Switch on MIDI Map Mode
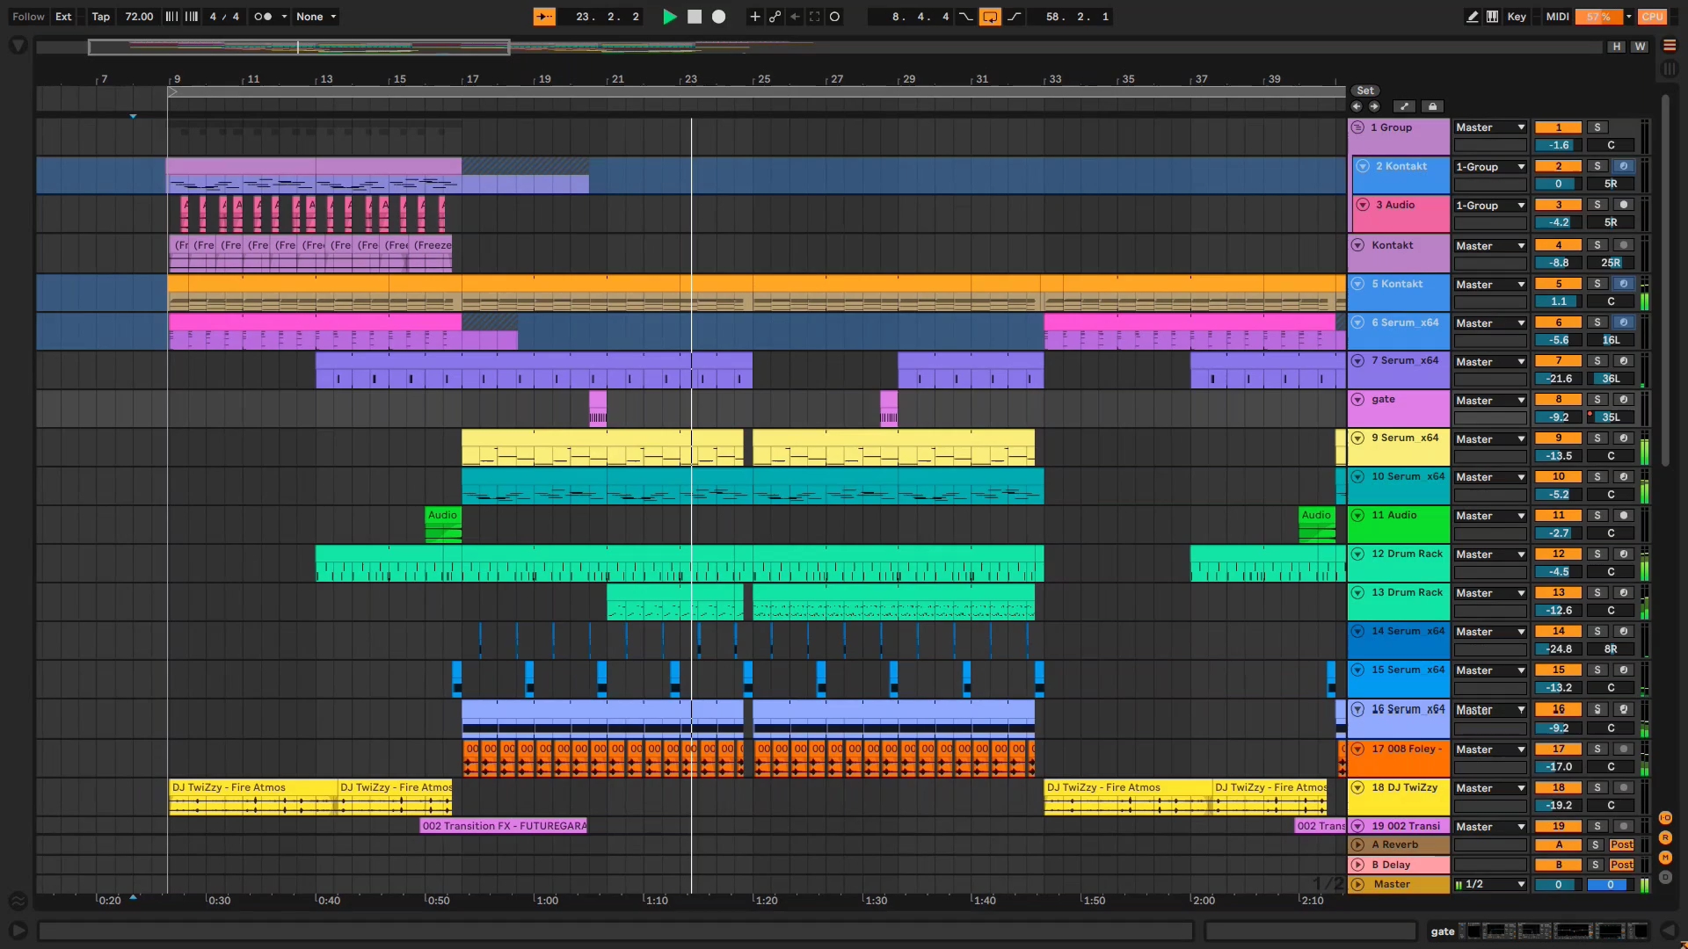Image resolution: width=1688 pixels, height=949 pixels. [x=1557, y=17]
